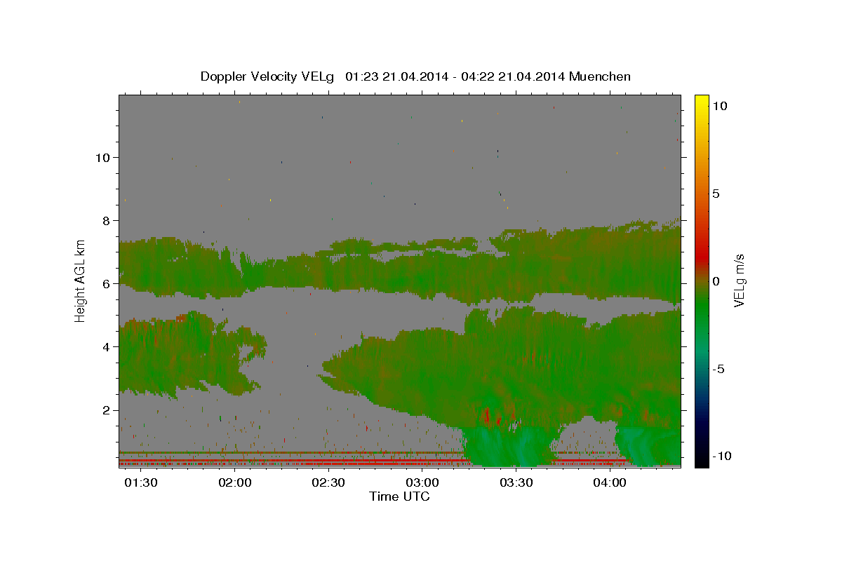
Task: Click the end time '04:22 21.04.2014' in the title
Action: coord(514,76)
